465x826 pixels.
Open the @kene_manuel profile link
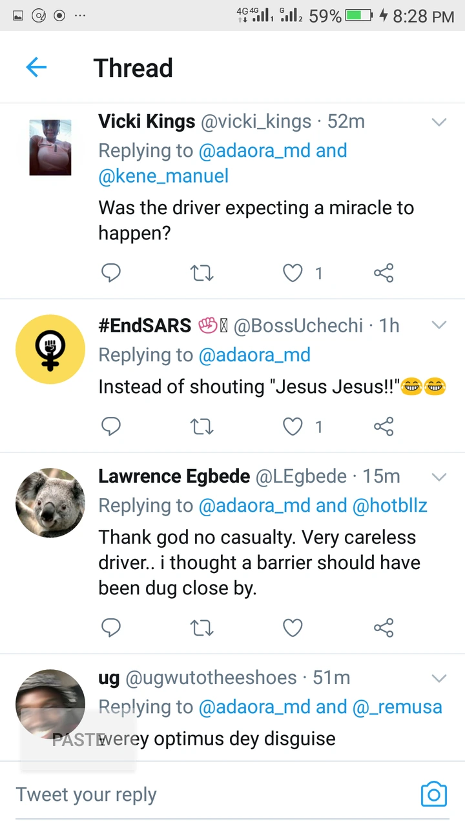(163, 176)
